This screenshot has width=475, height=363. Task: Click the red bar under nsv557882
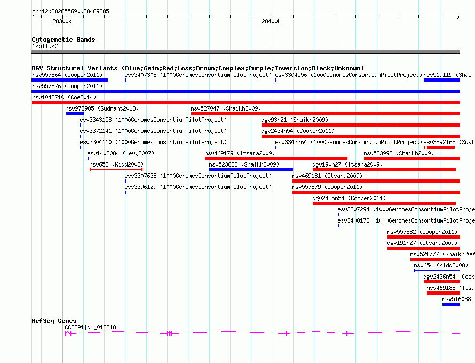(424, 237)
